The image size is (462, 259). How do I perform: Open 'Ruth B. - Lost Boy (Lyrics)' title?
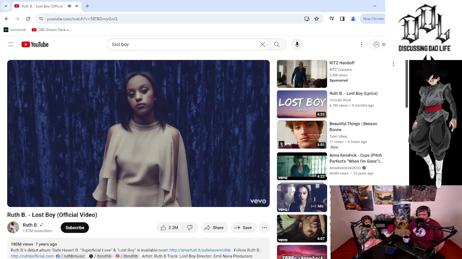(x=353, y=93)
